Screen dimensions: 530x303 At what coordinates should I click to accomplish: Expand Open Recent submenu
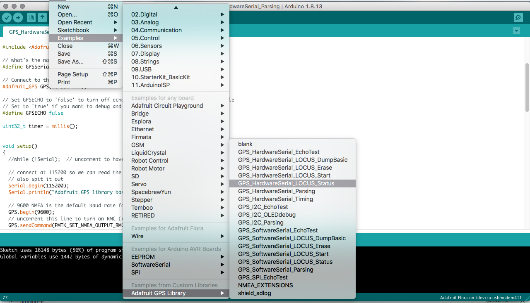[86, 22]
